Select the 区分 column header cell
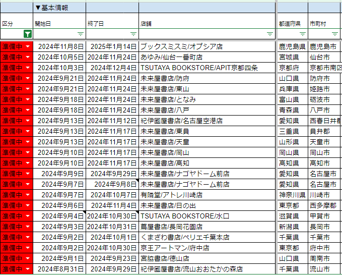This screenshot has width=342, height=276. 17,21
